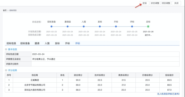Click the 90.0 composite score cell
Image resolution: width=185 pixels, height=97 pixels.
(x=78, y=80)
